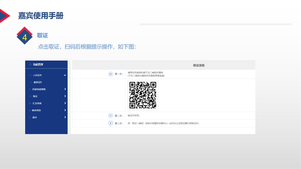The height and width of the screenshot is (169, 301).
Task: Expand the 汇总信息 arrow
Action: coord(65,103)
